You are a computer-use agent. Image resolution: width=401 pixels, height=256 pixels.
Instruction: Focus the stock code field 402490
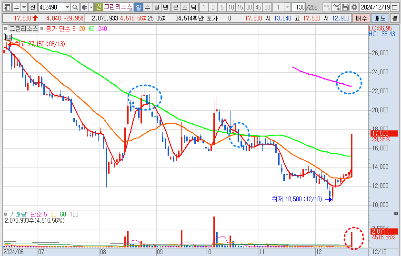click(51, 7)
